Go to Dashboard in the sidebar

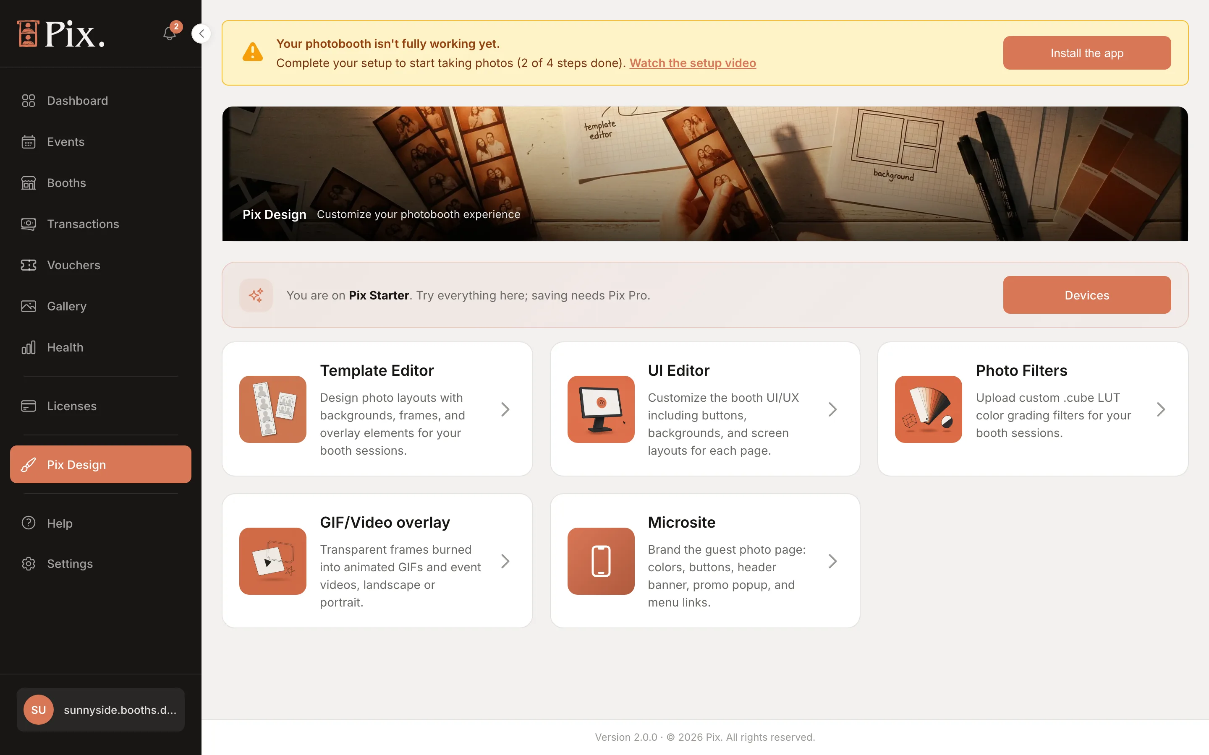(100, 101)
